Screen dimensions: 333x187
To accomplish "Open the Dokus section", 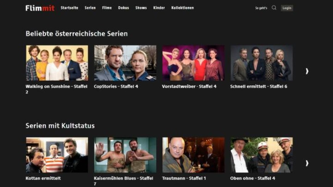I will pos(123,8).
